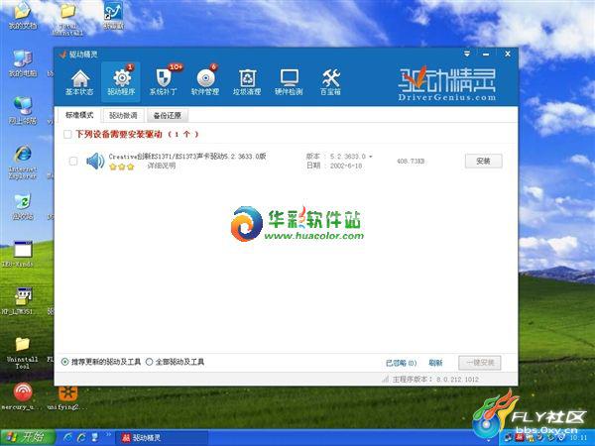Viewport: 595px width, 446px height.
Task: Select the 我的文档 desktop icon
Action: 23,15
